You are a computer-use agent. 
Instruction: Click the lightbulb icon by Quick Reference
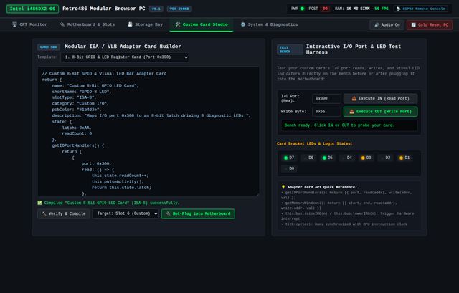pyautogui.click(x=283, y=187)
